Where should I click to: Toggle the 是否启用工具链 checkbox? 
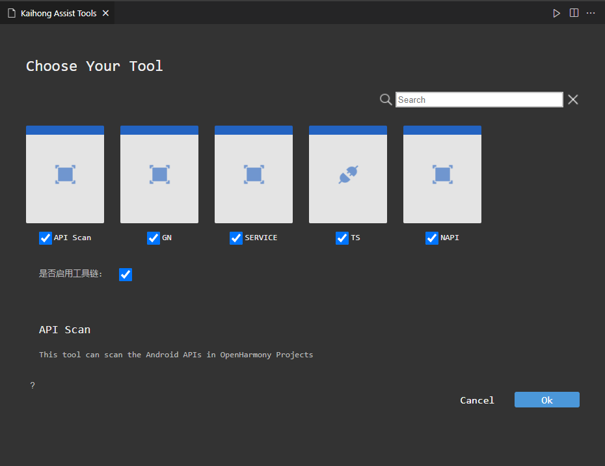(x=126, y=275)
